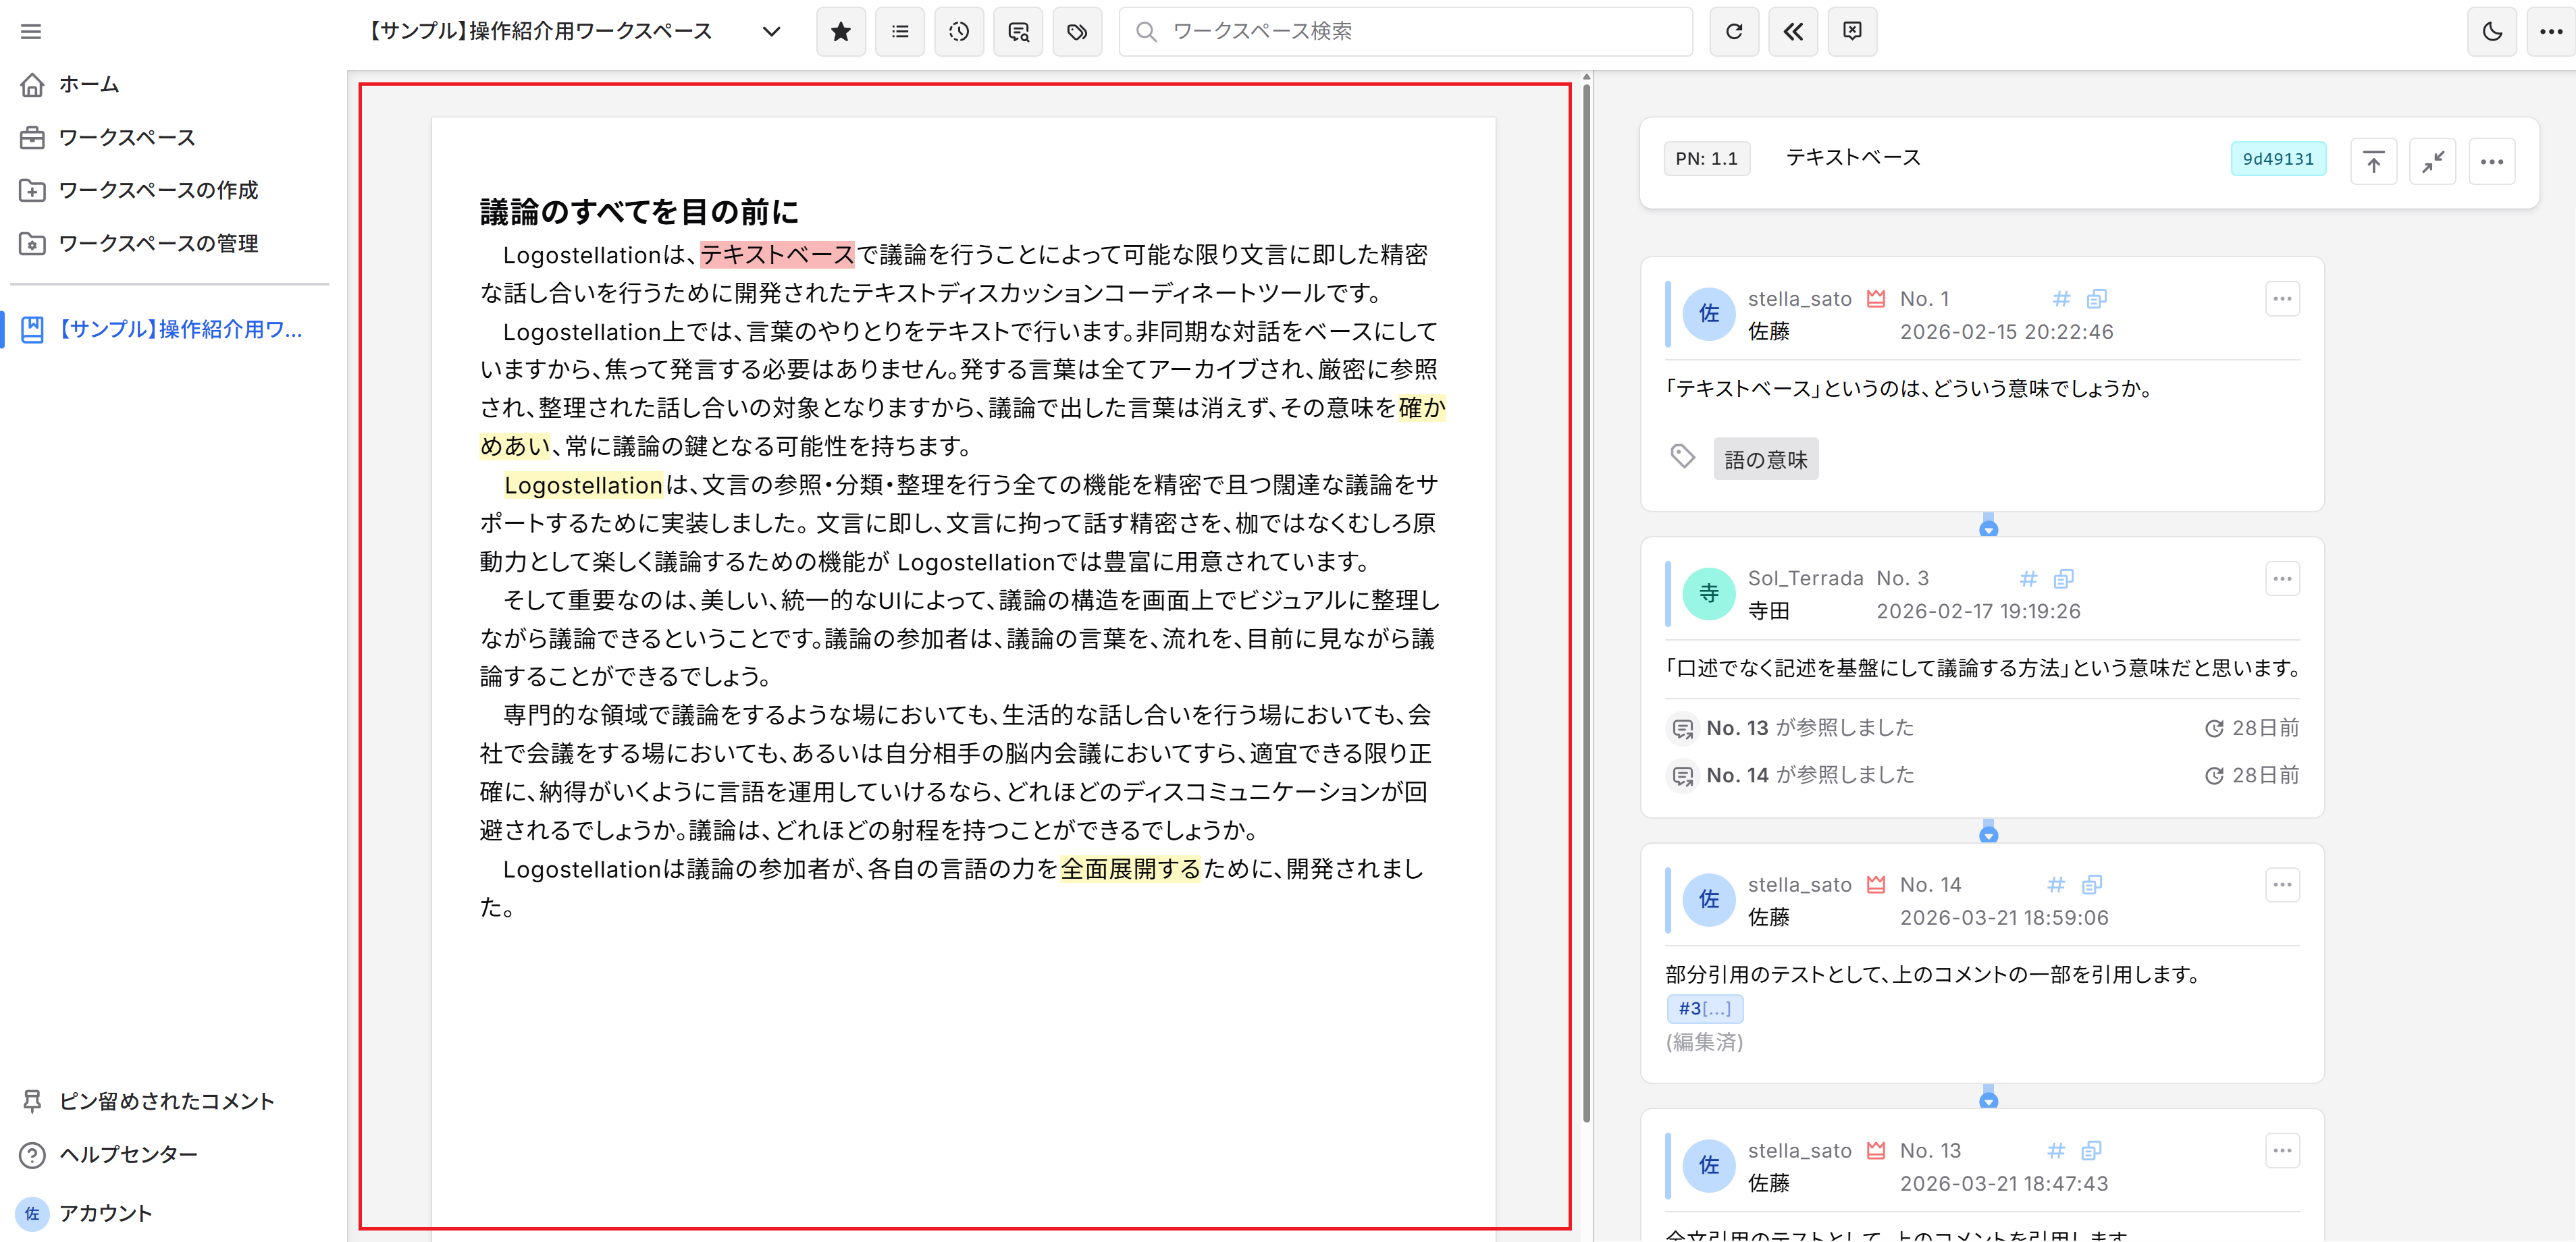Open the 【サンプル】操作紹介用ワ... workspace item
This screenshot has height=1242, width=2576.
[x=165, y=329]
